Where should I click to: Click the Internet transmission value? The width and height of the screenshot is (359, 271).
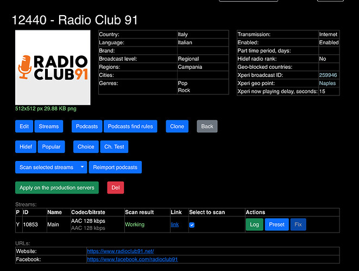tap(328, 34)
